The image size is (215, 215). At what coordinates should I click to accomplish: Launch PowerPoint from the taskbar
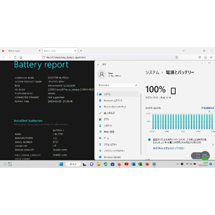point(147,164)
